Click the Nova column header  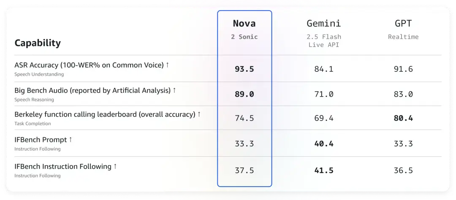point(244,23)
